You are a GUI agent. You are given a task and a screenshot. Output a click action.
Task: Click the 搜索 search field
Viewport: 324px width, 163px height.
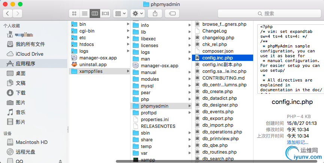(x=269, y=13)
